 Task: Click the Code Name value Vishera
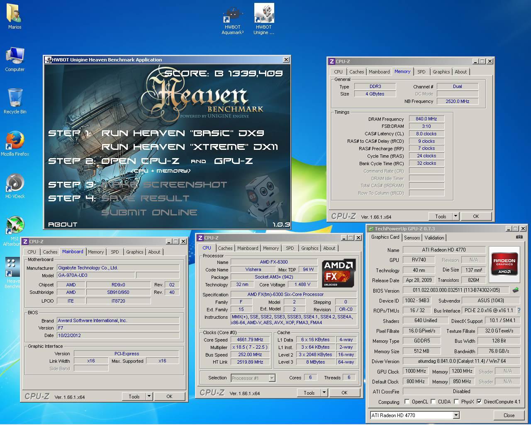253,269
